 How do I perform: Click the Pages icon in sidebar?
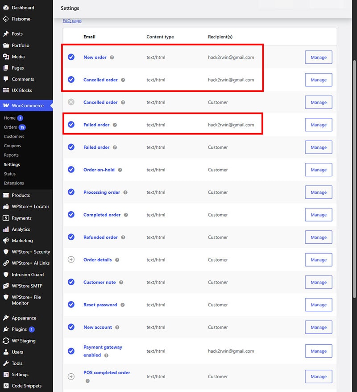click(x=6, y=68)
